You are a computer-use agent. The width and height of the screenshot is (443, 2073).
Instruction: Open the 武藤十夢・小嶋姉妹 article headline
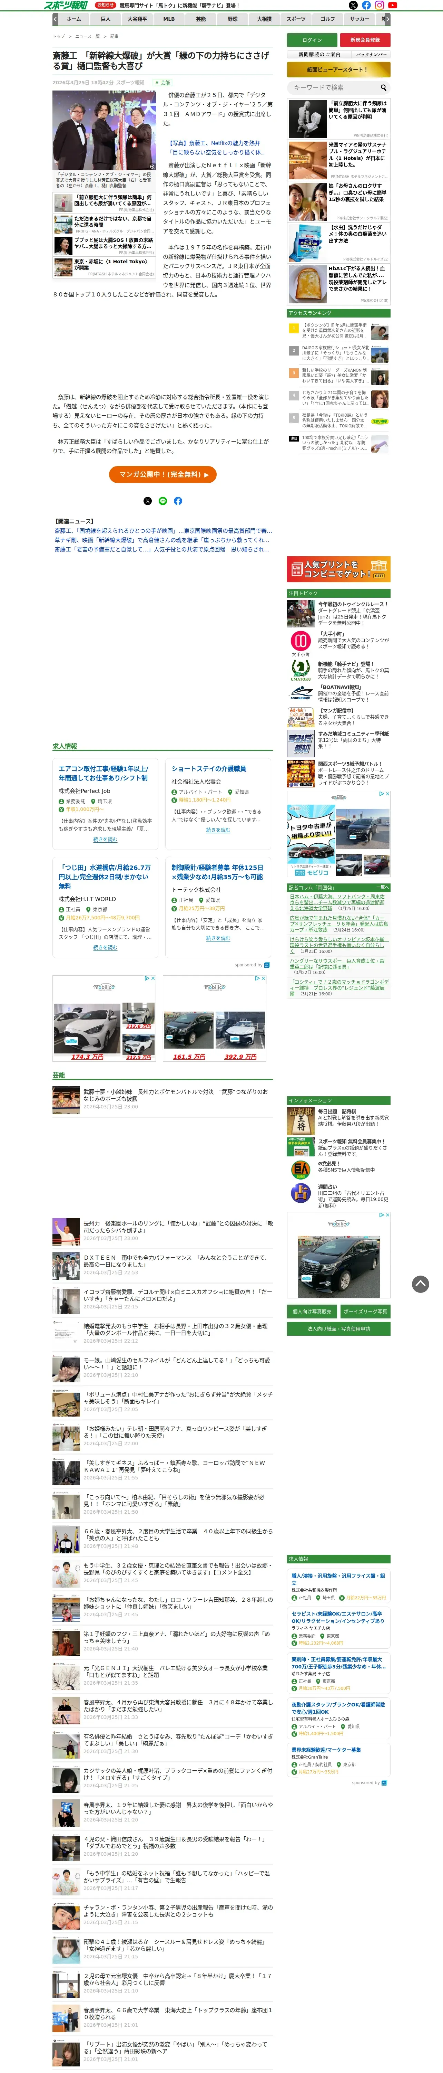pos(175,1095)
